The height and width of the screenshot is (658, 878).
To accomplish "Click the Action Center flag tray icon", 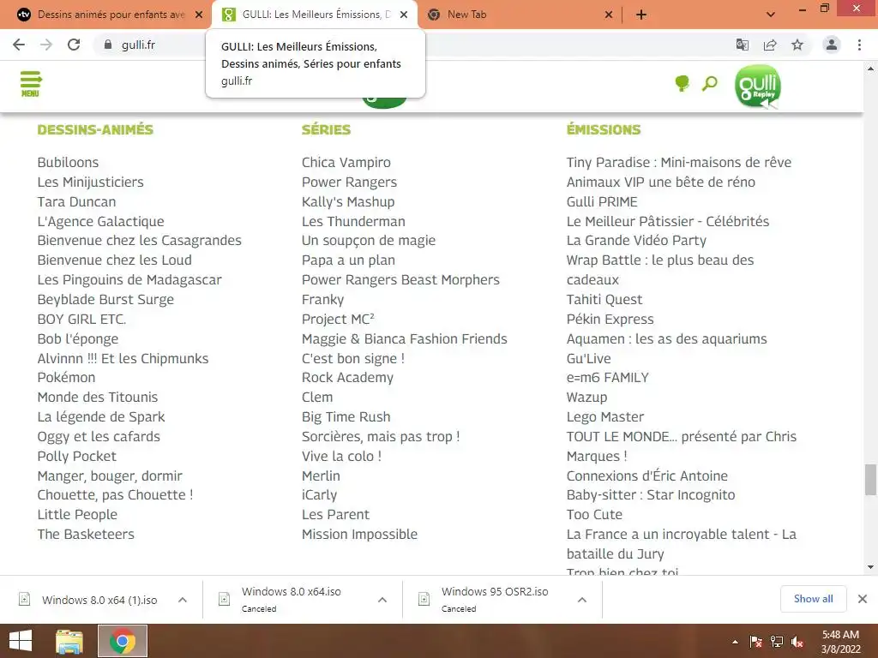I will point(756,642).
